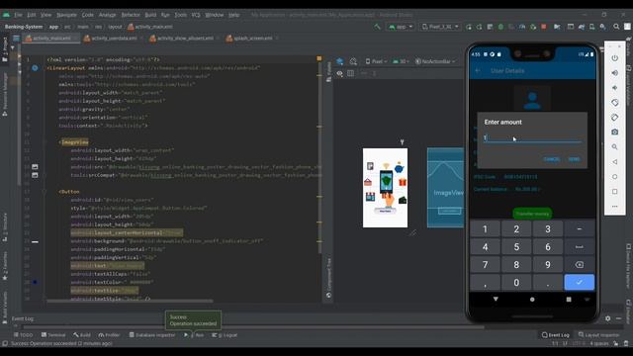Tap phone navigation recents square
The width and height of the screenshot is (633, 356).
[x=569, y=300]
